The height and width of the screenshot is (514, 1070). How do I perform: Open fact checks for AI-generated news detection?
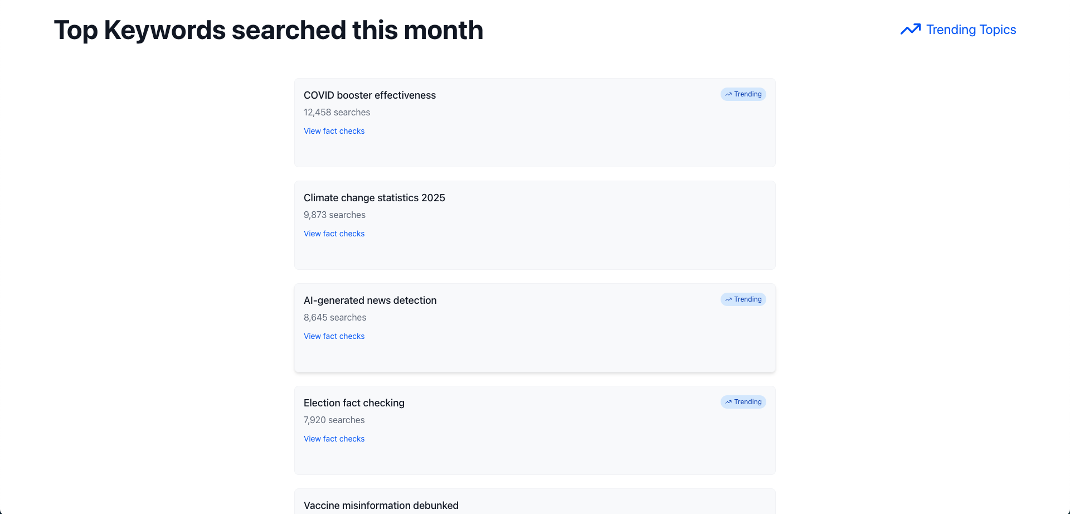pos(334,336)
